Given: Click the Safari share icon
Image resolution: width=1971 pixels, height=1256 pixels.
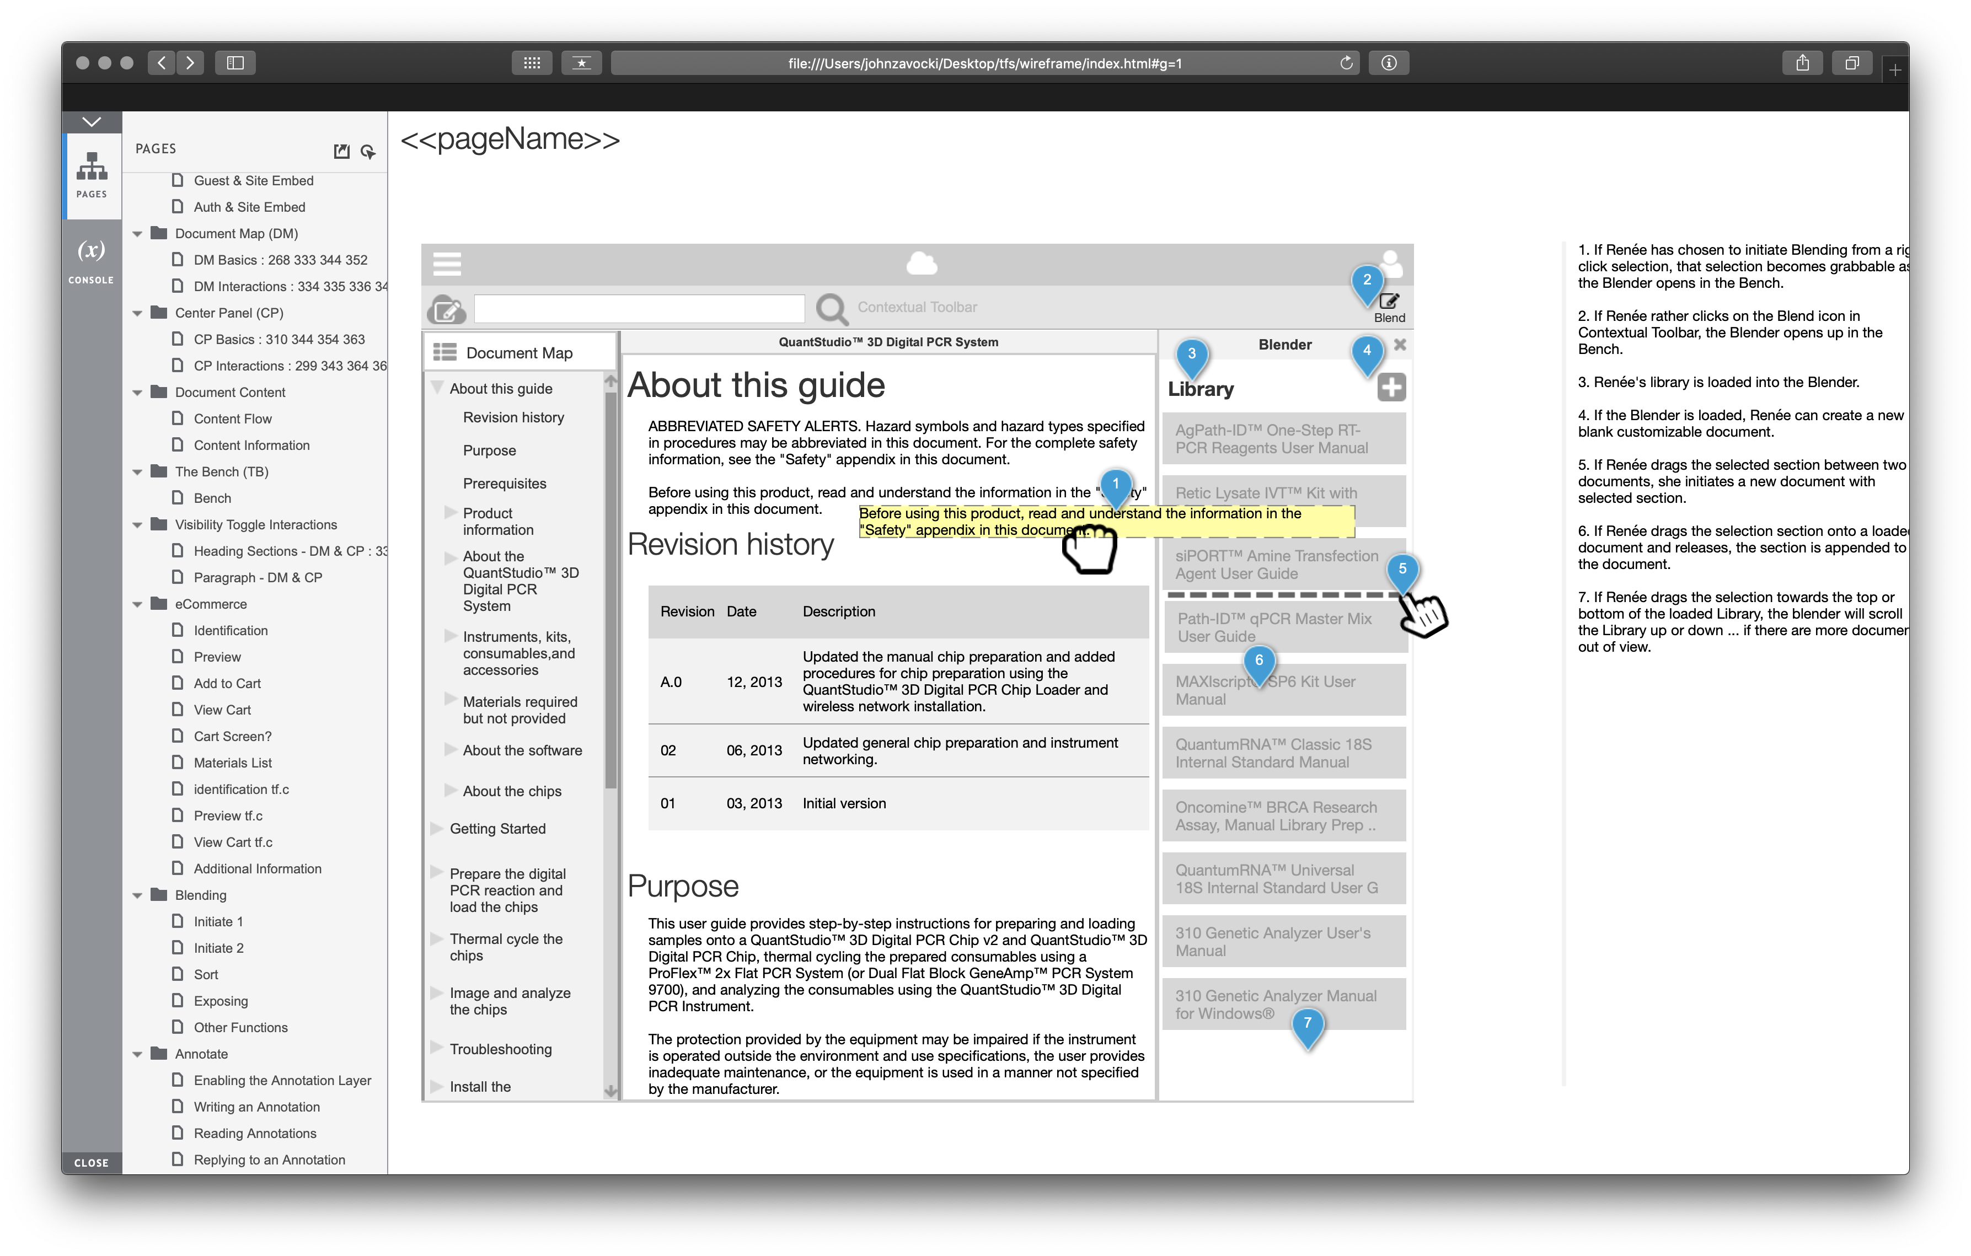Looking at the screenshot, I should [x=1802, y=63].
